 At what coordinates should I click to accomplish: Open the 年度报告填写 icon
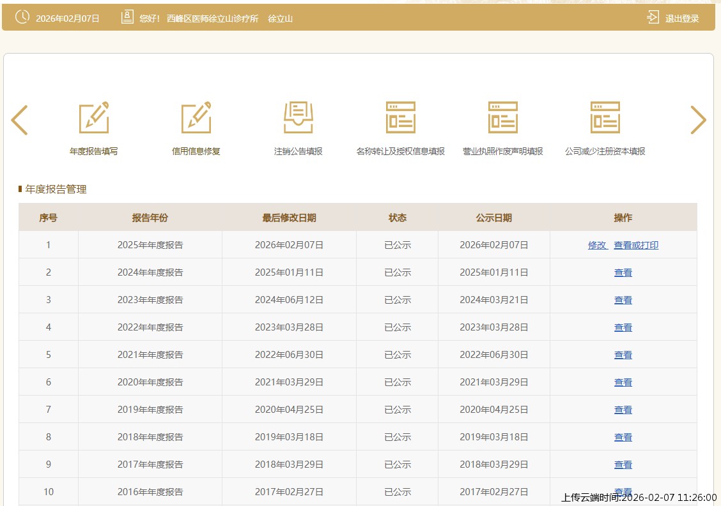click(x=94, y=118)
